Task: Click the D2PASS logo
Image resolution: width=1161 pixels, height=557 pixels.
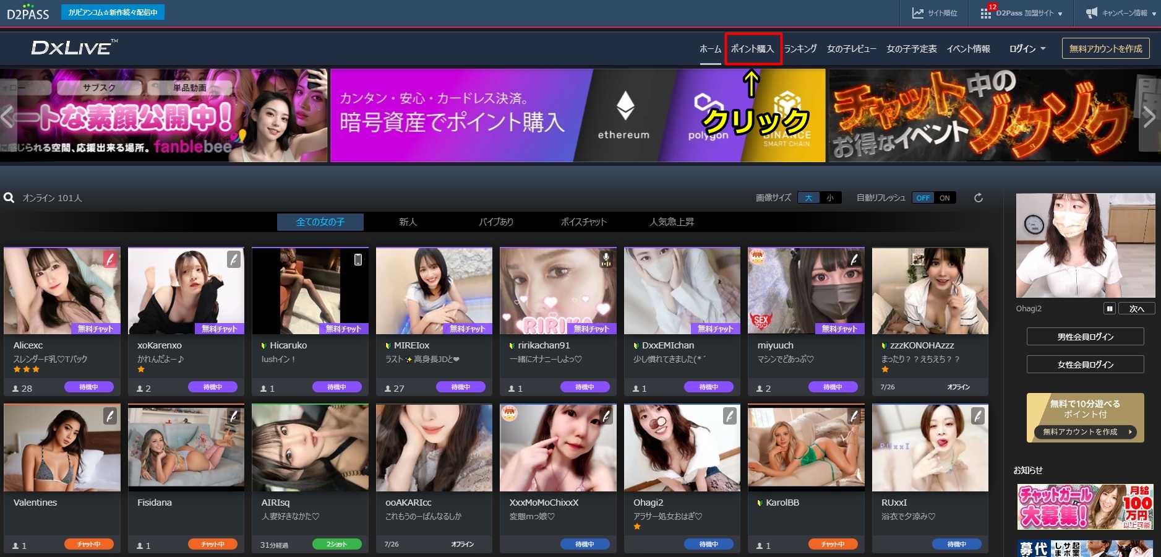Action: (x=28, y=13)
